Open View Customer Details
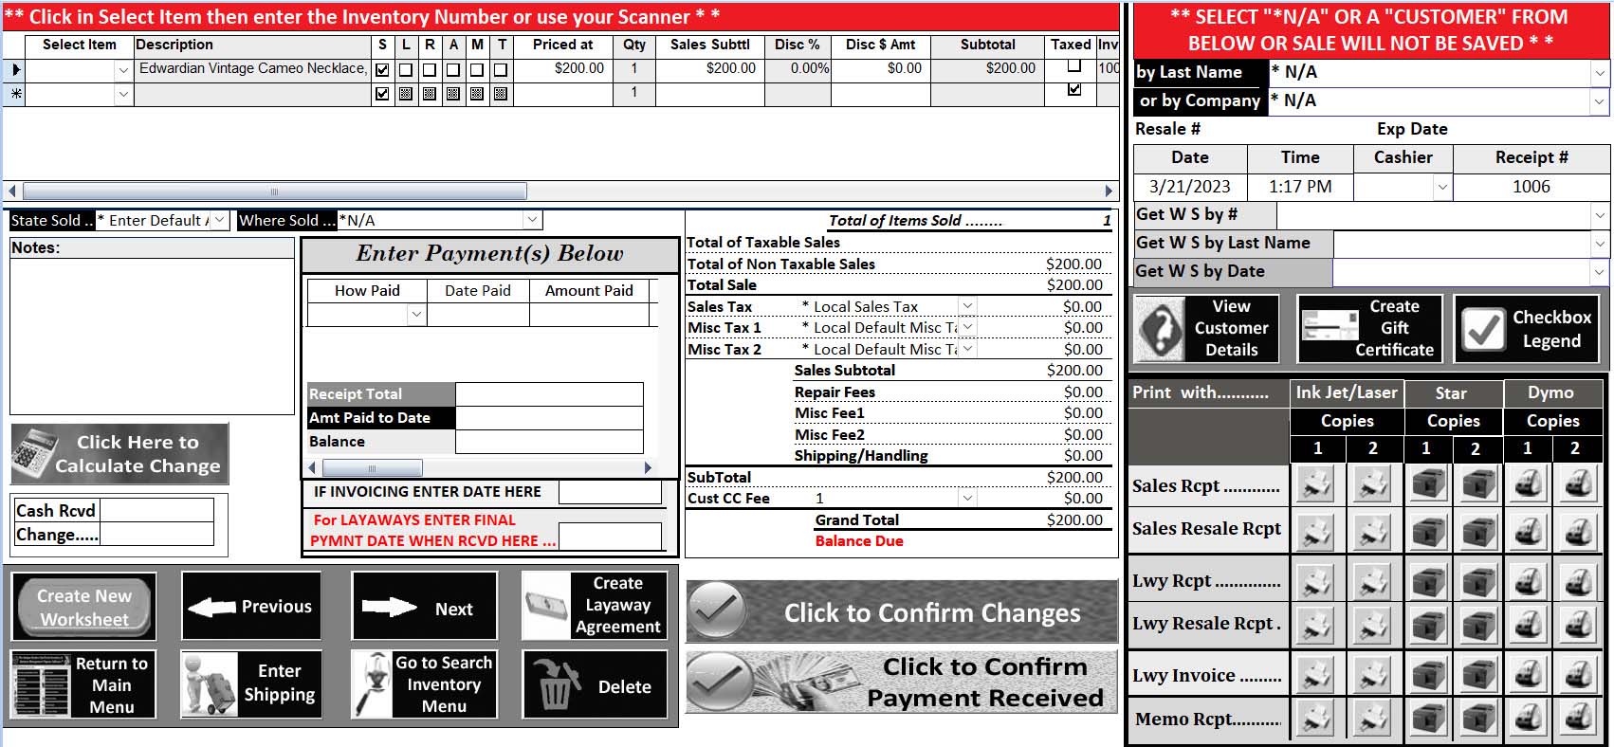This screenshot has height=747, width=1614. (x=1206, y=329)
